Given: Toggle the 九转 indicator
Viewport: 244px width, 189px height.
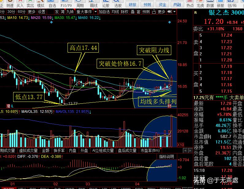Looking at the screenshot, I should click(x=70, y=12).
